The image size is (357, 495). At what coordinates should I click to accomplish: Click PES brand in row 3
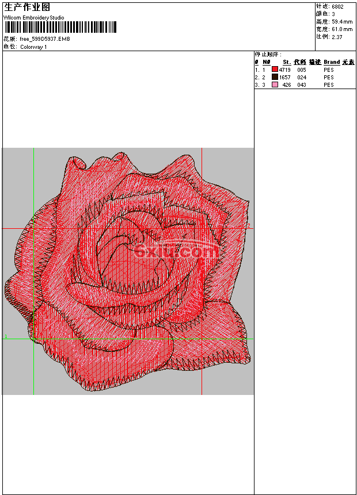click(329, 85)
